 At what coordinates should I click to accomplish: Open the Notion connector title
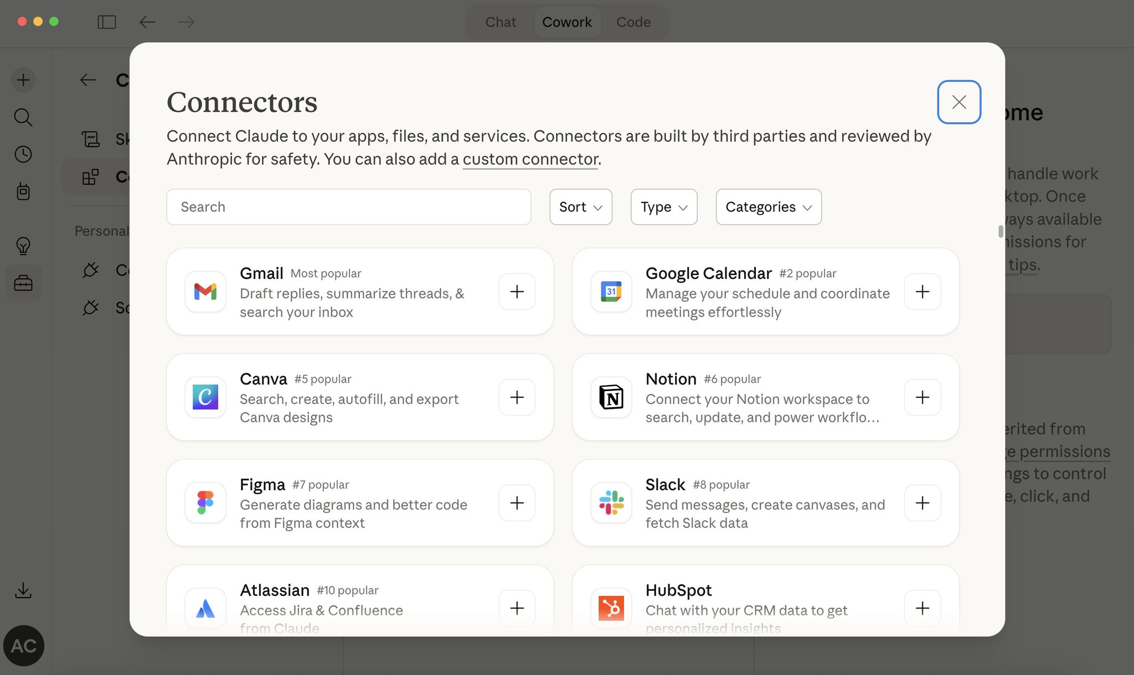pos(671,379)
